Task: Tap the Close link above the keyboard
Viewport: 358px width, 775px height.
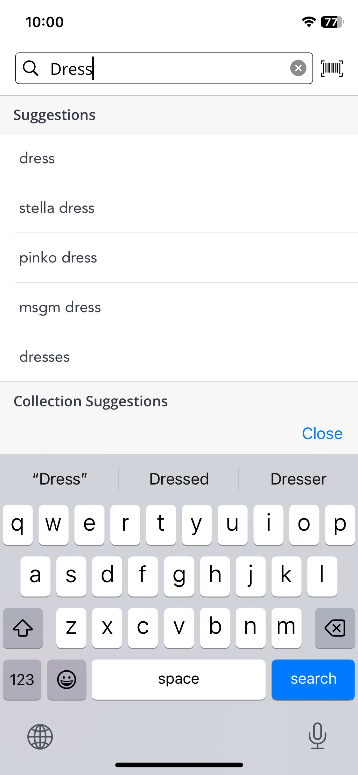Action: 322,433
